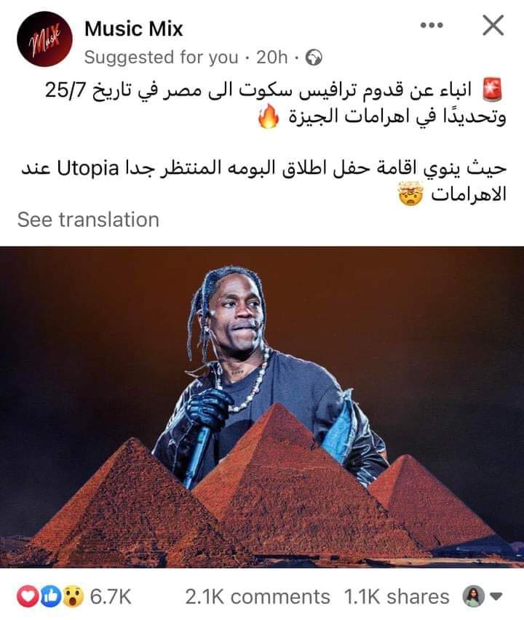
Task: Click the 20h post timestamp
Action: point(271,57)
